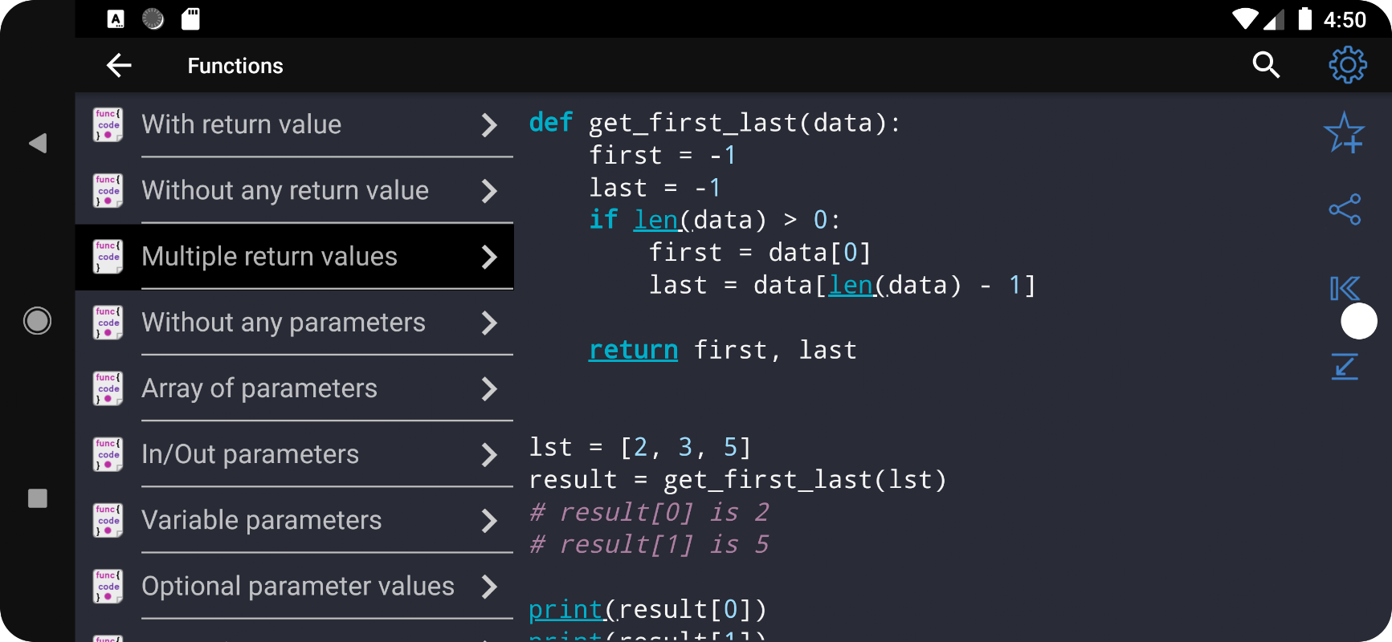Open settings with the gear icon
This screenshot has width=1392, height=642.
[x=1347, y=65]
